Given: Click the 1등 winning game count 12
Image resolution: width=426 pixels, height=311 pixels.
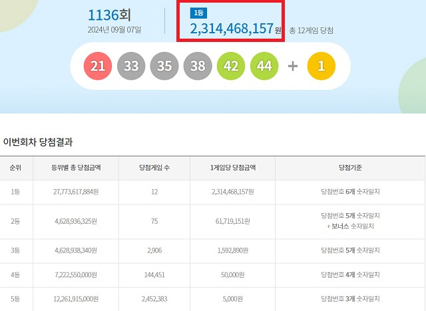Looking at the screenshot, I should [154, 192].
